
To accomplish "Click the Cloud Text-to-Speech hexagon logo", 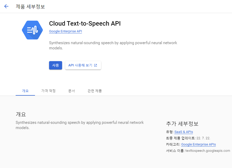I will click(32, 30).
